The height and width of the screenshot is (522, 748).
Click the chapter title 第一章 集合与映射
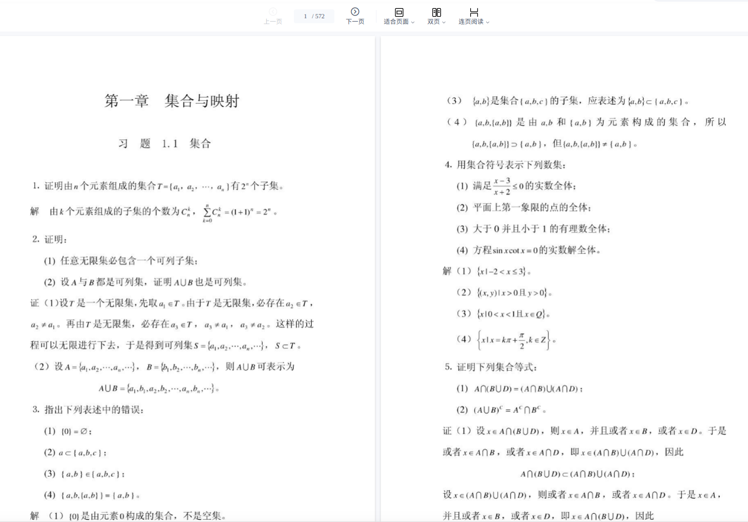click(172, 101)
